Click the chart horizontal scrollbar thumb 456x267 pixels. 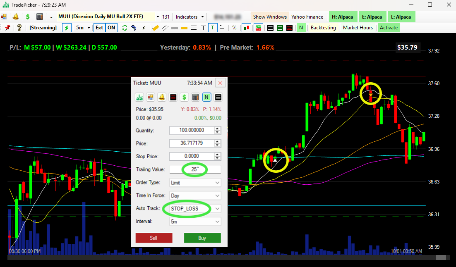point(441,257)
